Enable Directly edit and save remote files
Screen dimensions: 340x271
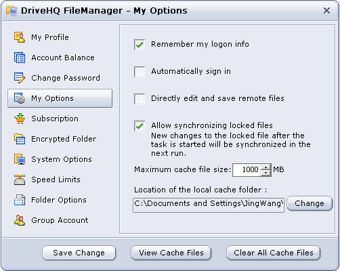(x=140, y=99)
